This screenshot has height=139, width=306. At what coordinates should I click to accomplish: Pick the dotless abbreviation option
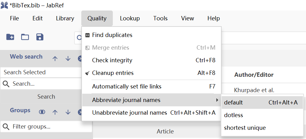click(x=234, y=115)
